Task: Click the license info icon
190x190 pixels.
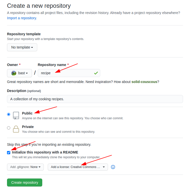Action: tap(113, 167)
